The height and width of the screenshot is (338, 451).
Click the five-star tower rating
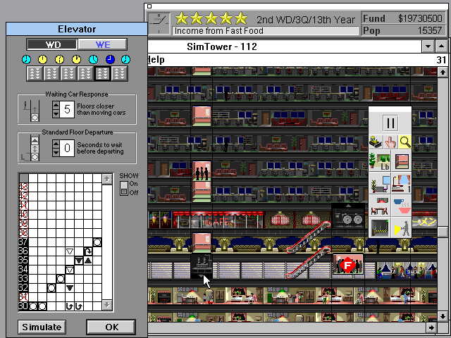coord(211,19)
